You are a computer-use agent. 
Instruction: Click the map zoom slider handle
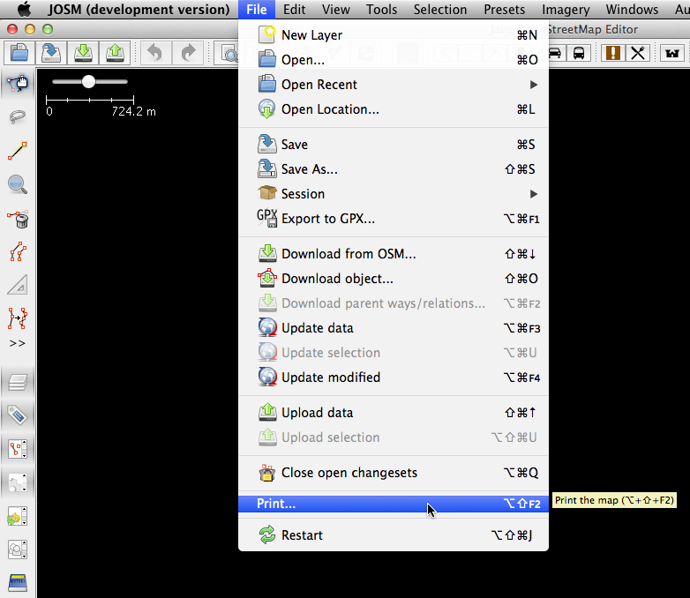(x=88, y=81)
